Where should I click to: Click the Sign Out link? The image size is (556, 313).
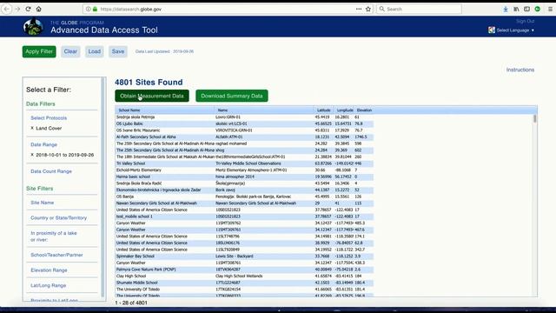coord(525,21)
